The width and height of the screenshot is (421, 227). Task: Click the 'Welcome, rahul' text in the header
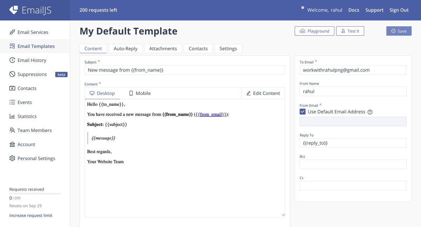325,10
